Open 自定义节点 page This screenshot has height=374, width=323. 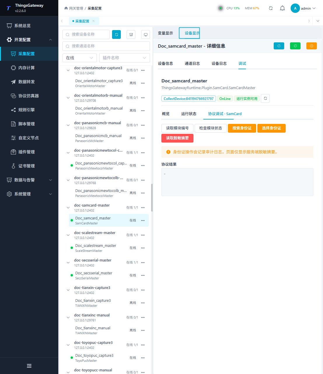29,138
